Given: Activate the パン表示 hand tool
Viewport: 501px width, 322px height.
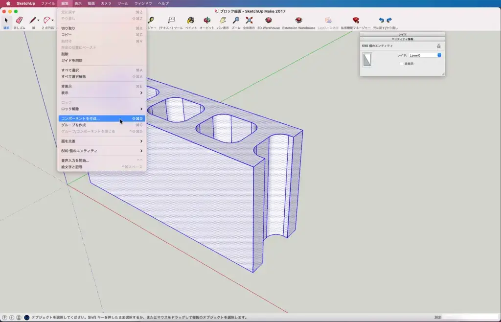Looking at the screenshot, I should coord(223,21).
